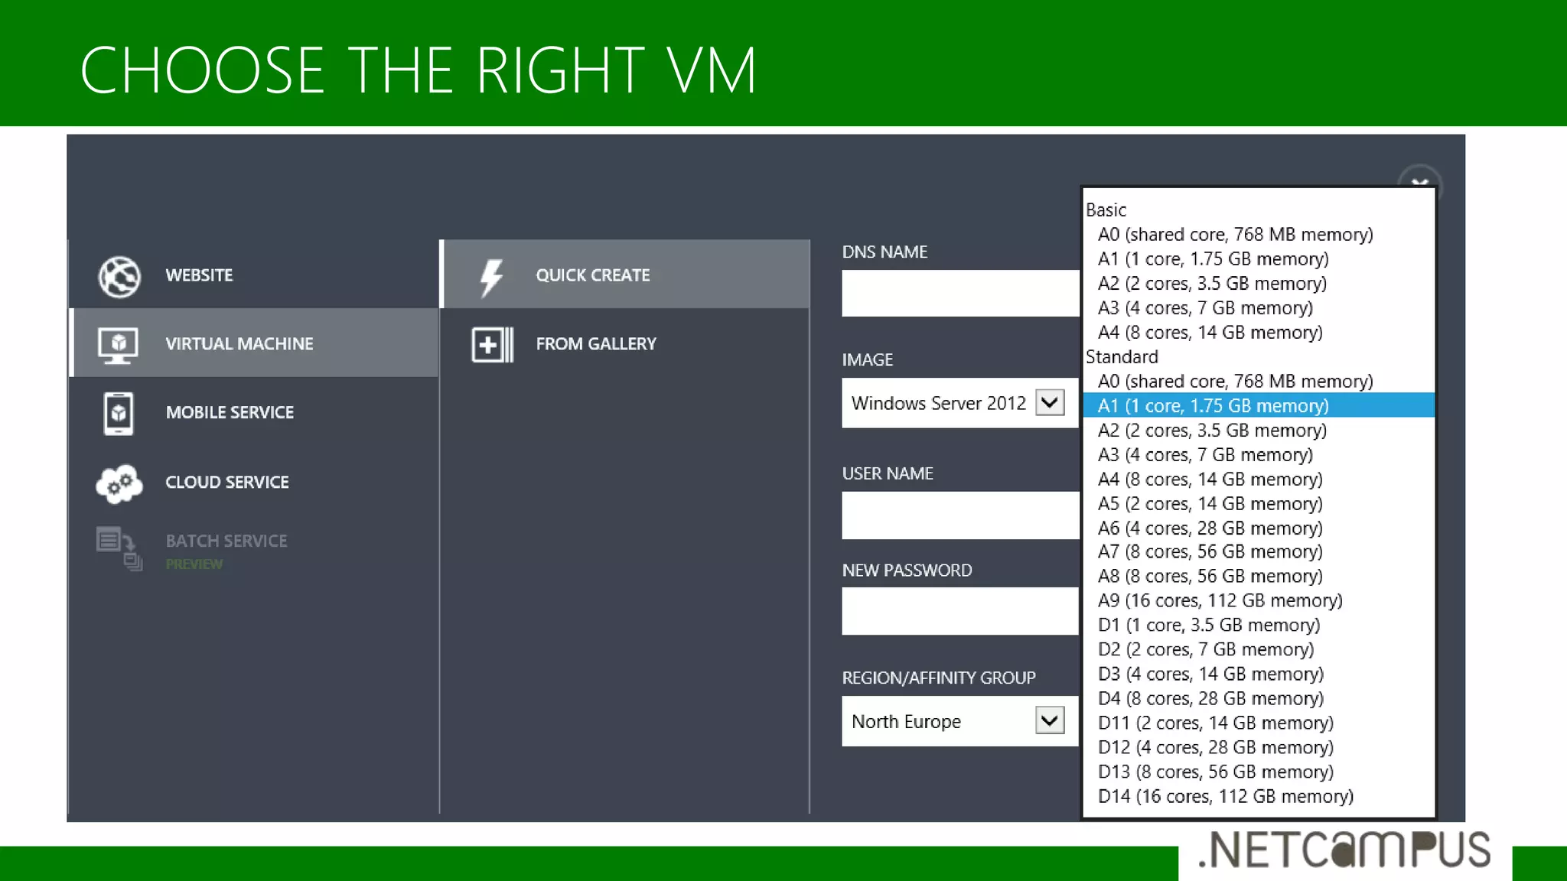This screenshot has width=1567, height=881.
Task: Select Standard A2 2 cores 3.5 GB
Action: 1259,430
